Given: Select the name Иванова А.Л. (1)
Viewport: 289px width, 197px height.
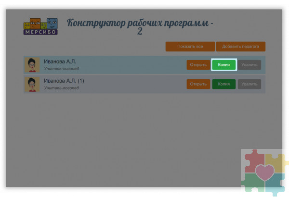Looking at the screenshot, I should [64, 81].
